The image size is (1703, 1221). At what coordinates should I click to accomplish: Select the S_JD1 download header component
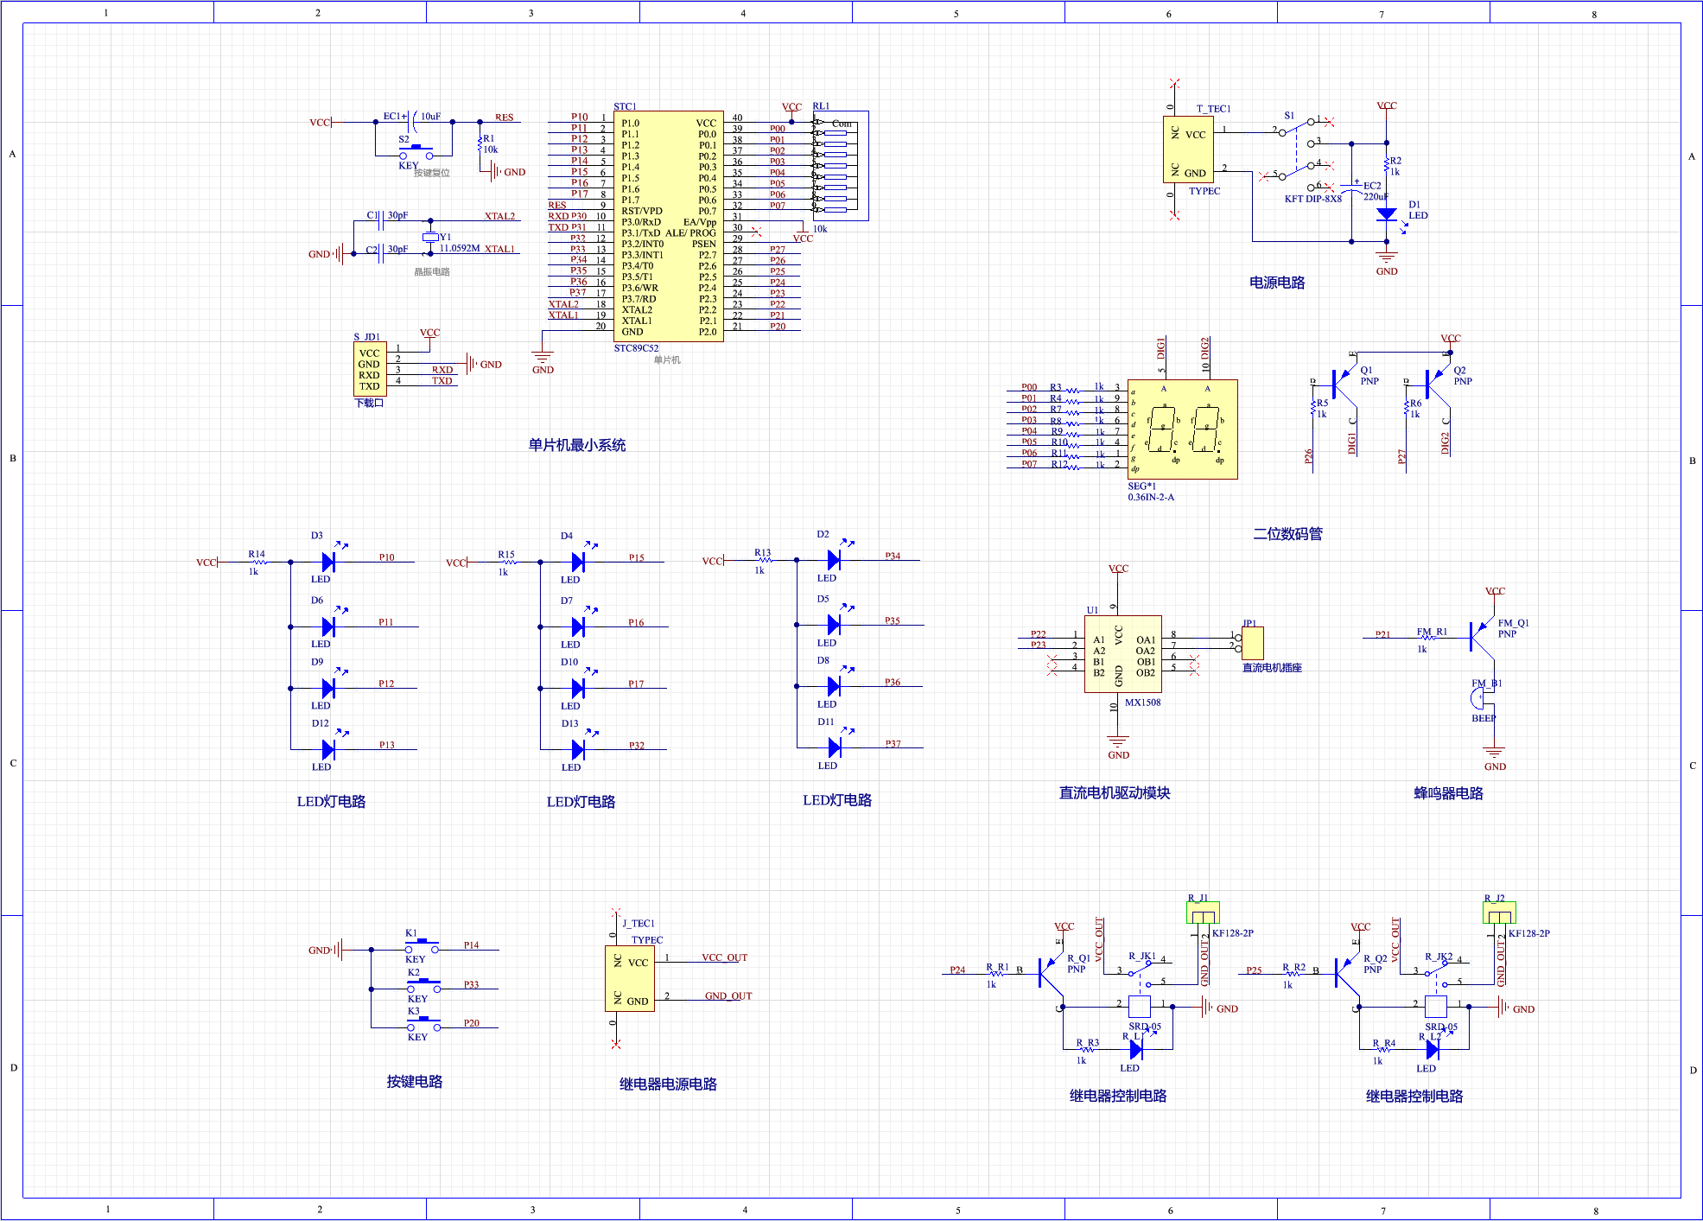point(370,369)
